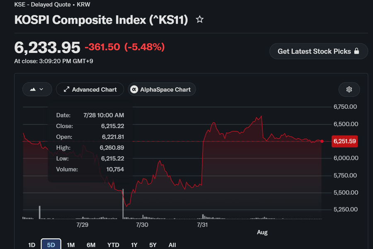Click the tall volume bar near 7/30

point(123,204)
